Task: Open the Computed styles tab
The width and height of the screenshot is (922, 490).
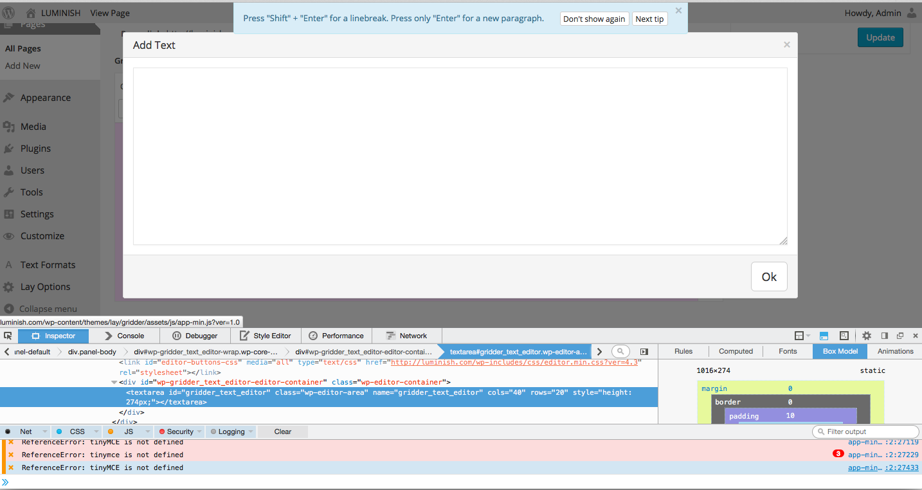Action: tap(736, 351)
